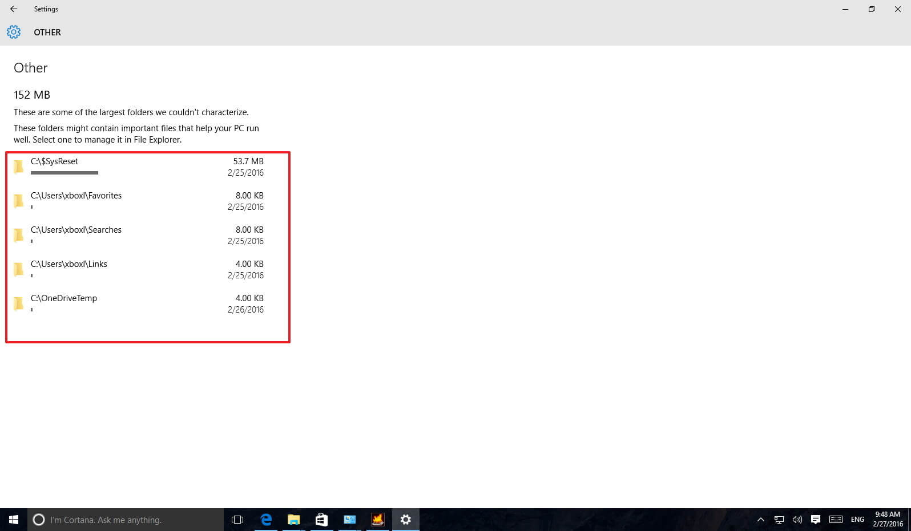Click the folder icon next to C:\$SysReset
Screen dimensions: 911x531
tap(19, 167)
